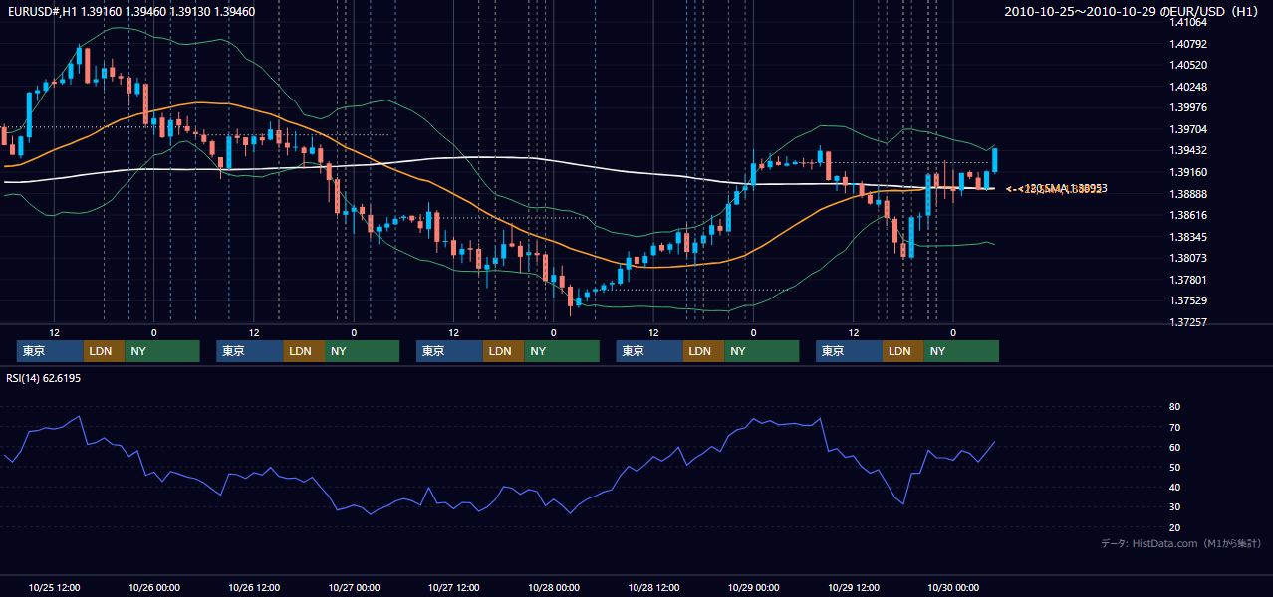
Task: Click the RSI(14) 62.6195 indicator label
Action: click(44, 378)
